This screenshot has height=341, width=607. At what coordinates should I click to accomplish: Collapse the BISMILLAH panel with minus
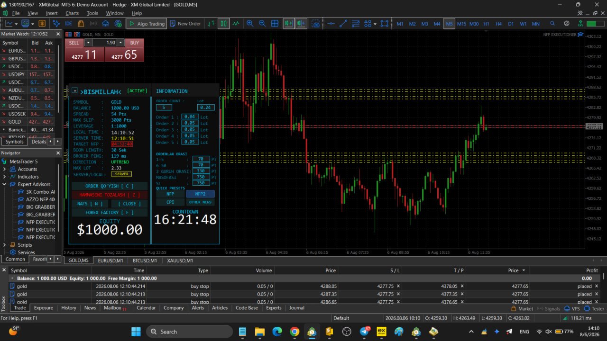click(75, 90)
